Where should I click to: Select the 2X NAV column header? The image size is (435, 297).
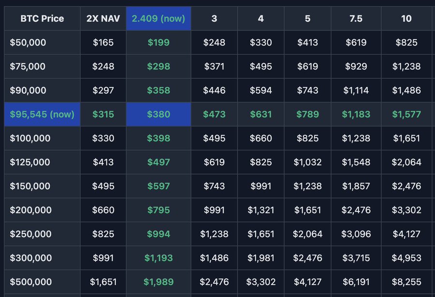click(x=103, y=18)
